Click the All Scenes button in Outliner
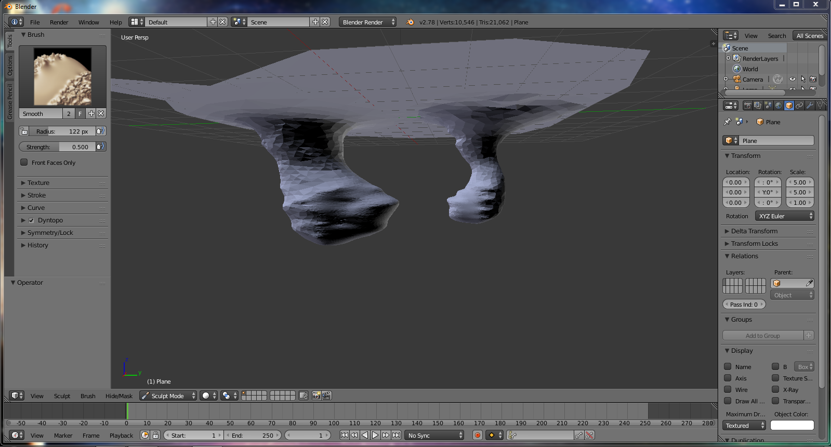Image resolution: width=831 pixels, height=447 pixels. pos(810,36)
